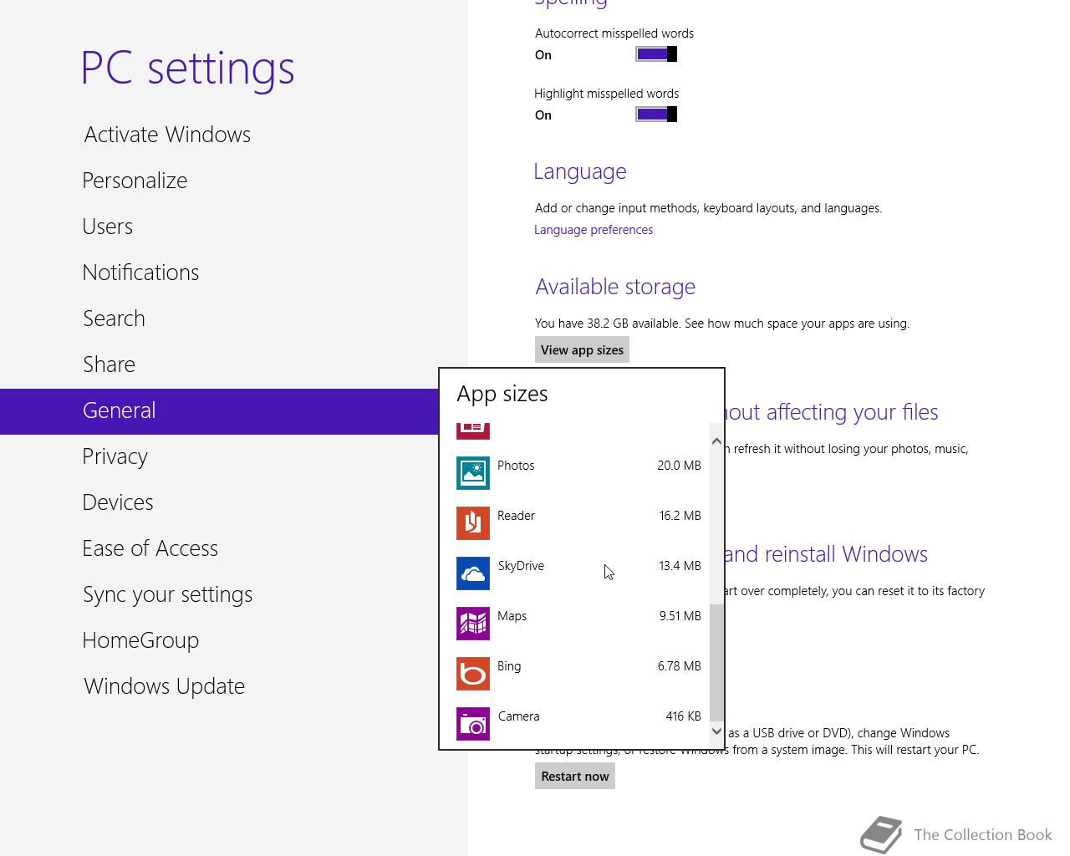Click the 16.2 MB size value

click(x=680, y=516)
